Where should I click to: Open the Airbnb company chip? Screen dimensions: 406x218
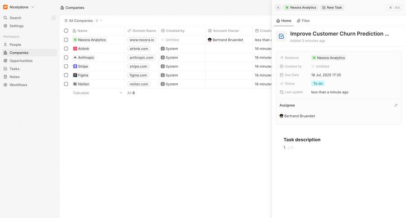[81, 49]
